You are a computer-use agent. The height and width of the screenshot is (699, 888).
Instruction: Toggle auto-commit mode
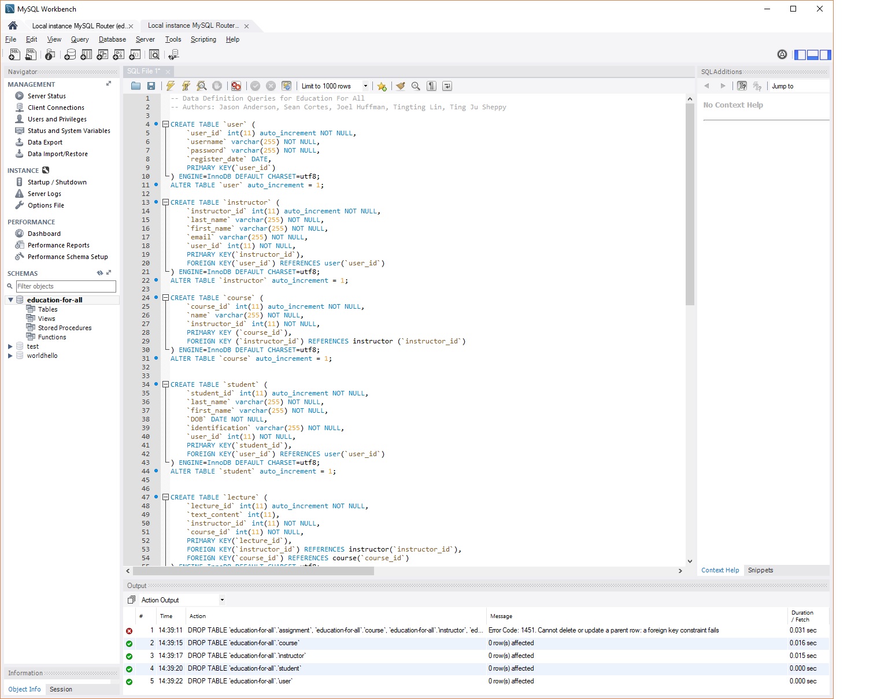(x=286, y=86)
